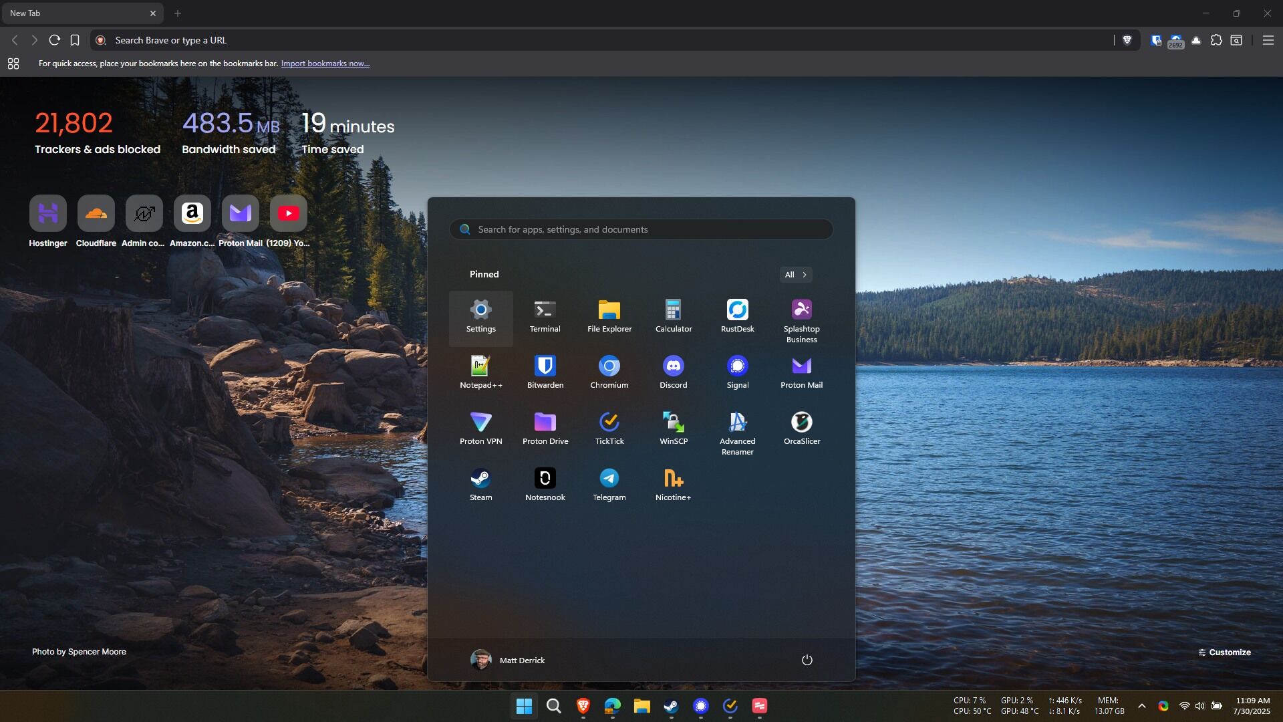The height and width of the screenshot is (722, 1283).
Task: Open WinSCP pinned app
Action: click(673, 428)
